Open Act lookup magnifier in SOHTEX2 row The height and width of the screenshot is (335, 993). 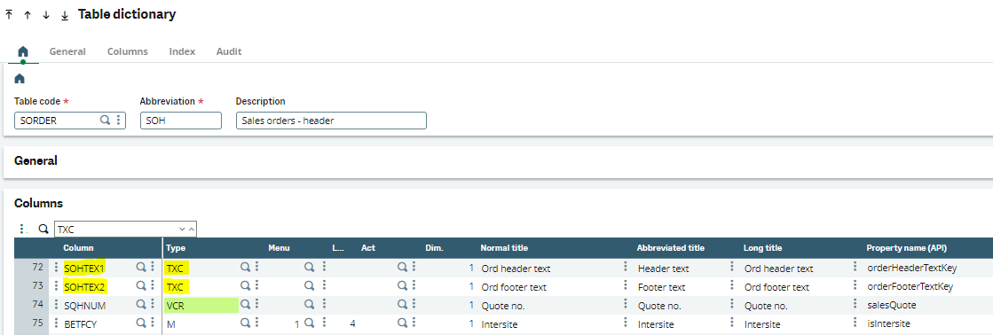pyautogui.click(x=402, y=287)
